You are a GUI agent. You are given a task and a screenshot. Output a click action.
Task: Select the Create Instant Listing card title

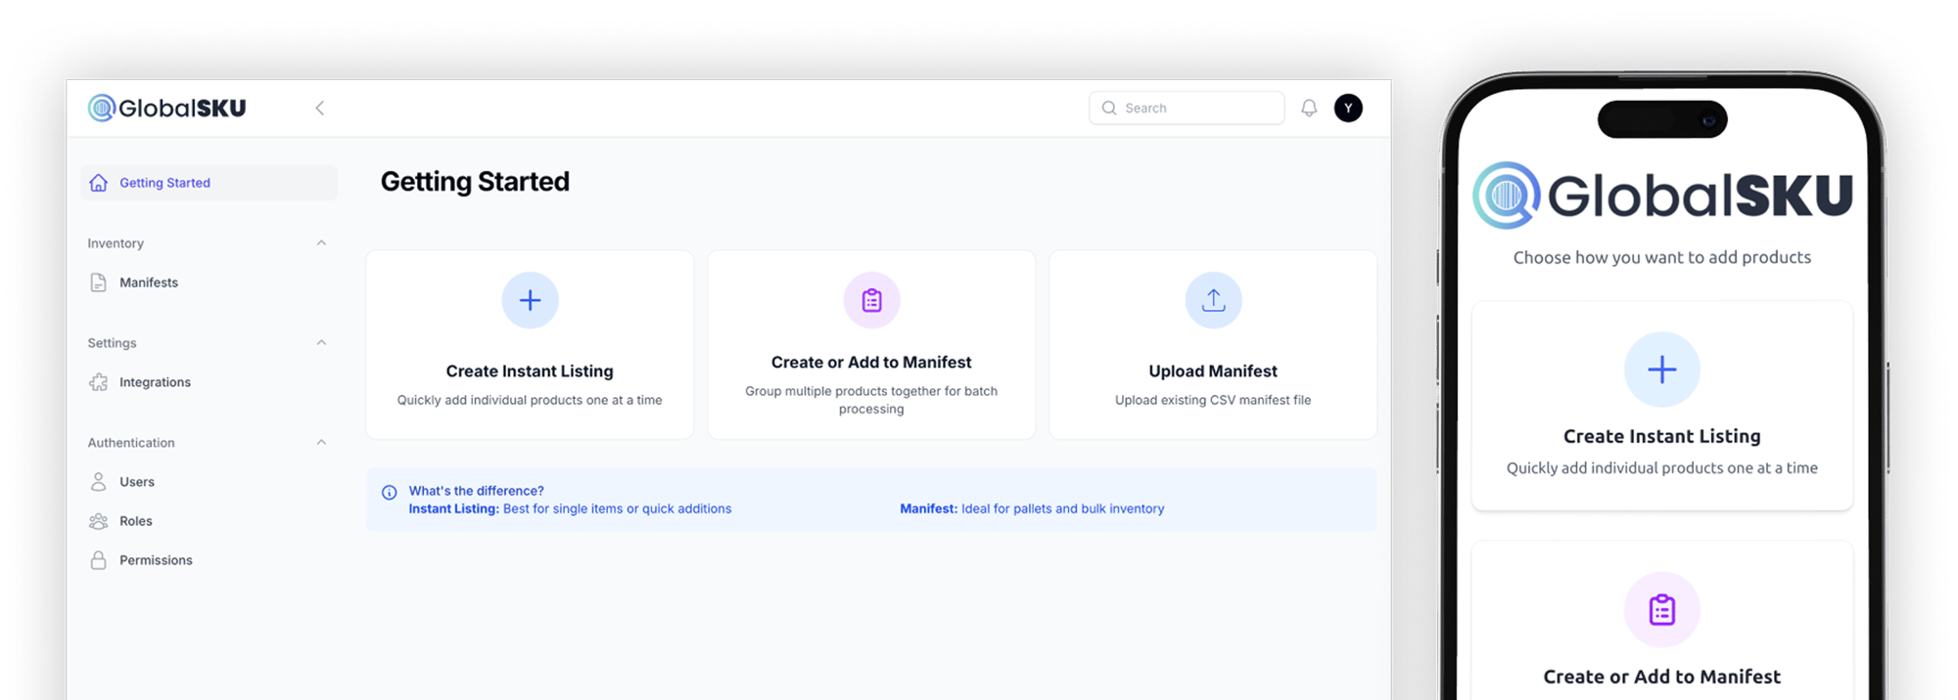[530, 372]
